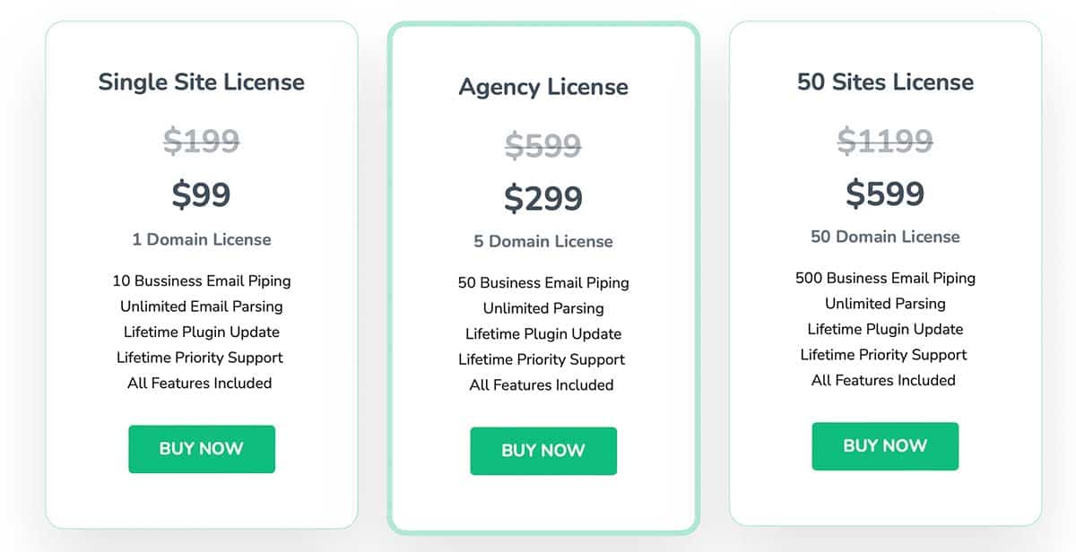Click the crossed-out $199 price
Screen dimensions: 1076x552
[x=202, y=141]
